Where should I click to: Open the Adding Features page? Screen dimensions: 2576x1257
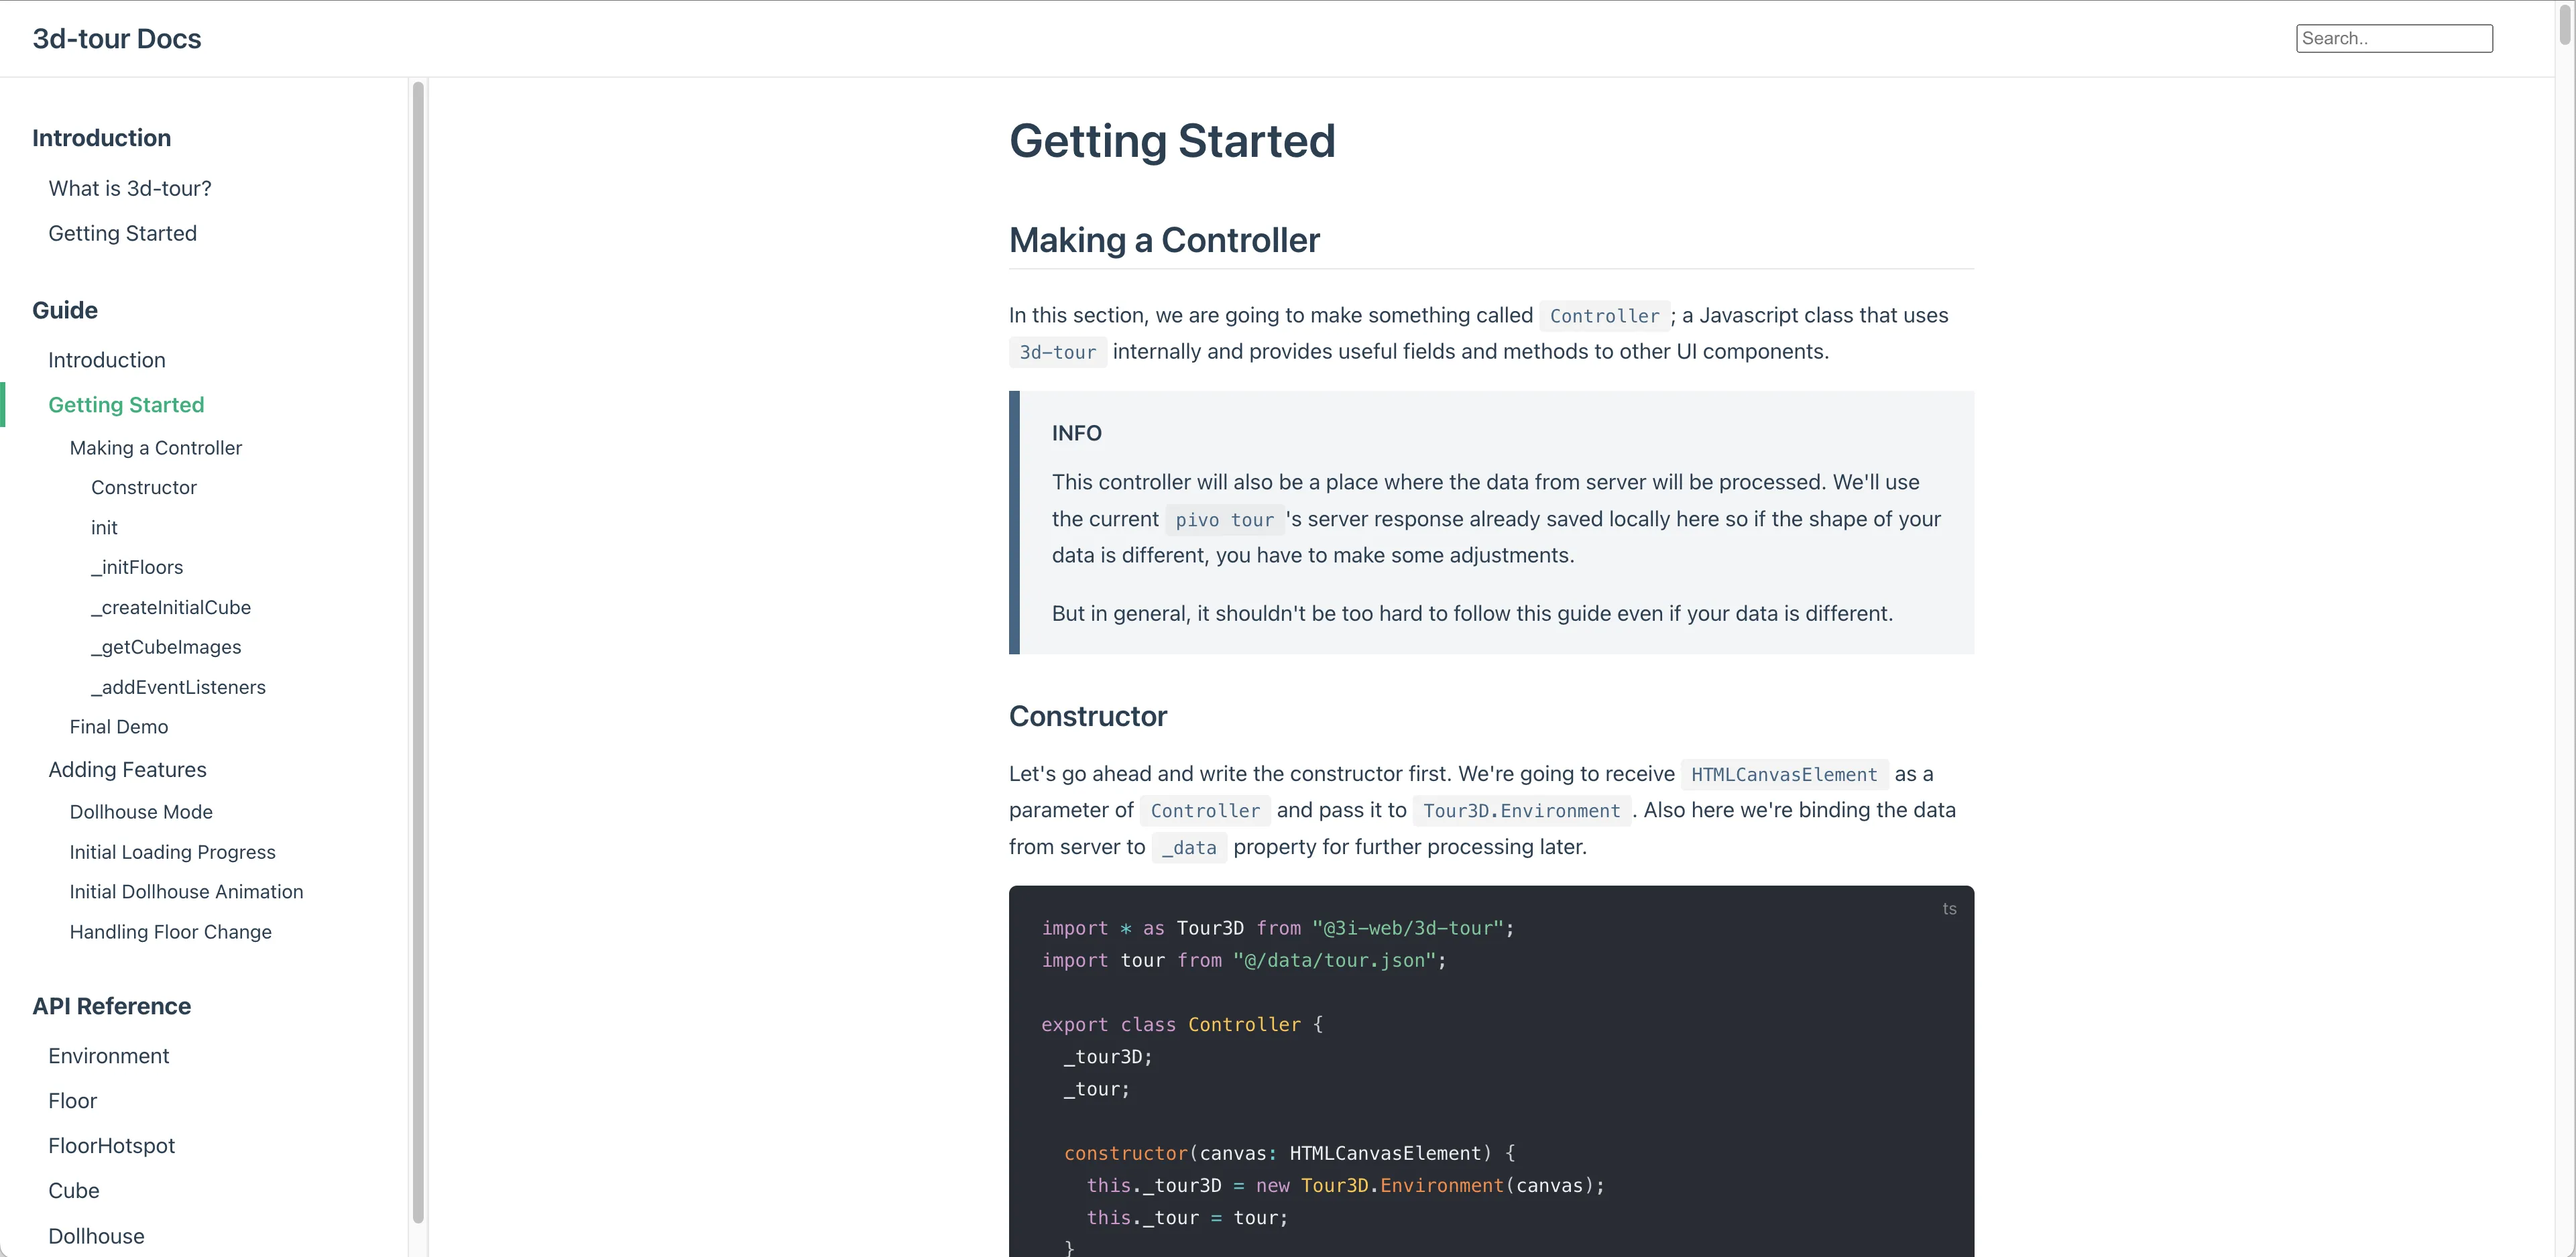(x=127, y=770)
